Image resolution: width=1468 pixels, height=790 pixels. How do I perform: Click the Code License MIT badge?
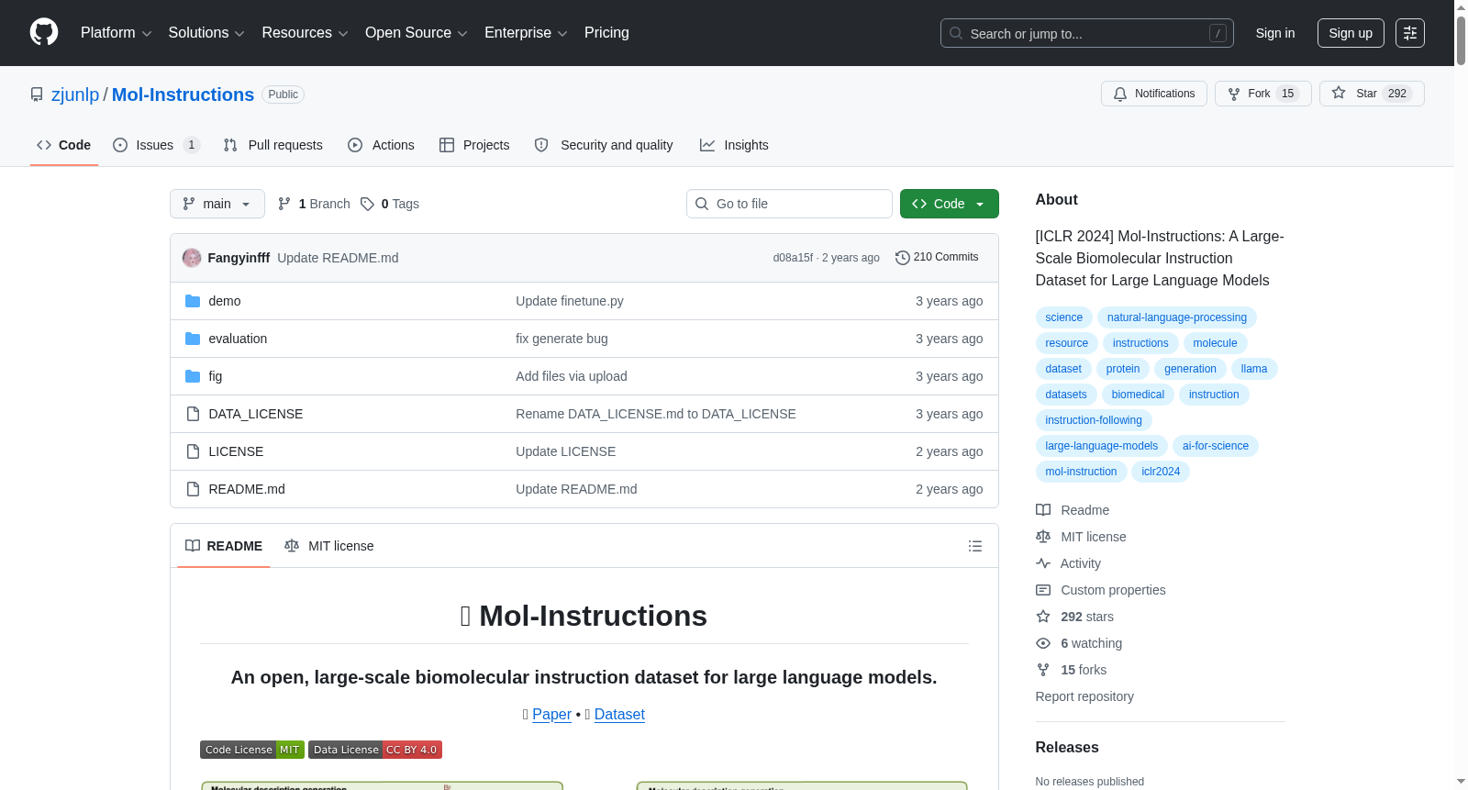tap(252, 750)
